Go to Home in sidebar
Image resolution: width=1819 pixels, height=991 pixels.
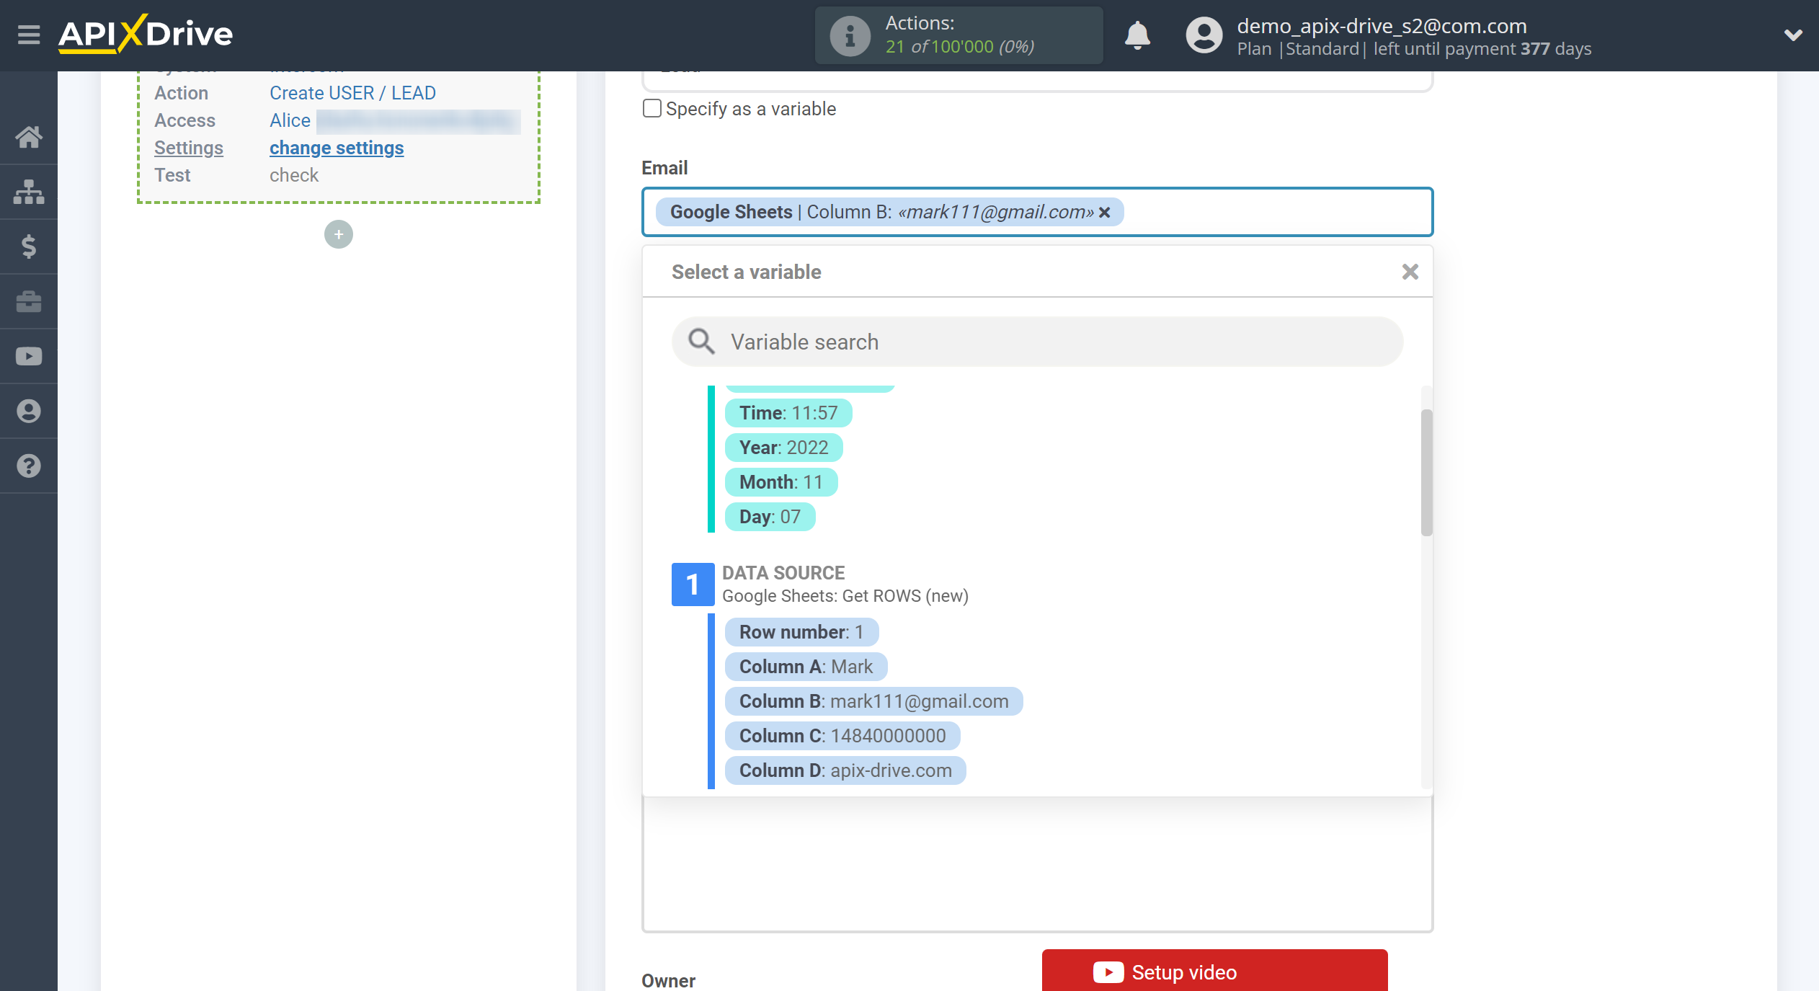click(x=29, y=136)
